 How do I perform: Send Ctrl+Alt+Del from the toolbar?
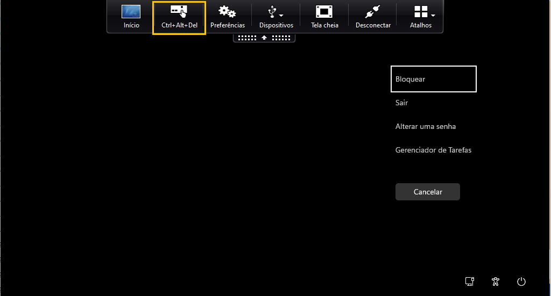[x=179, y=18]
